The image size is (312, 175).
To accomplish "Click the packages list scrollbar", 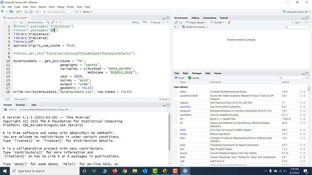I will click(309, 88).
